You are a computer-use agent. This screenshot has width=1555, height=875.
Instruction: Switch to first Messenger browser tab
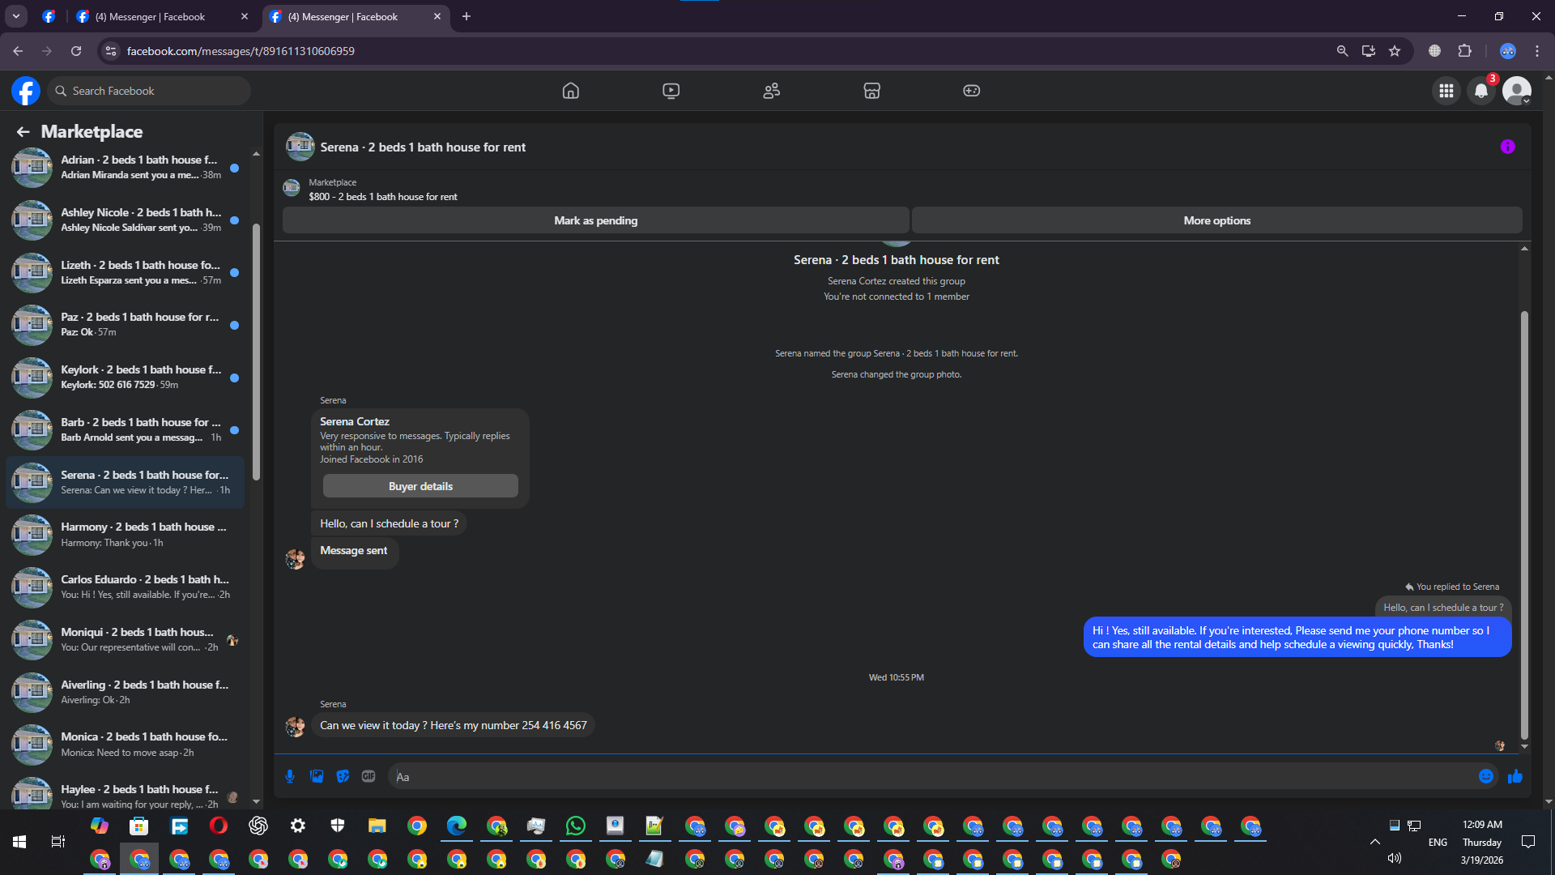tap(150, 16)
